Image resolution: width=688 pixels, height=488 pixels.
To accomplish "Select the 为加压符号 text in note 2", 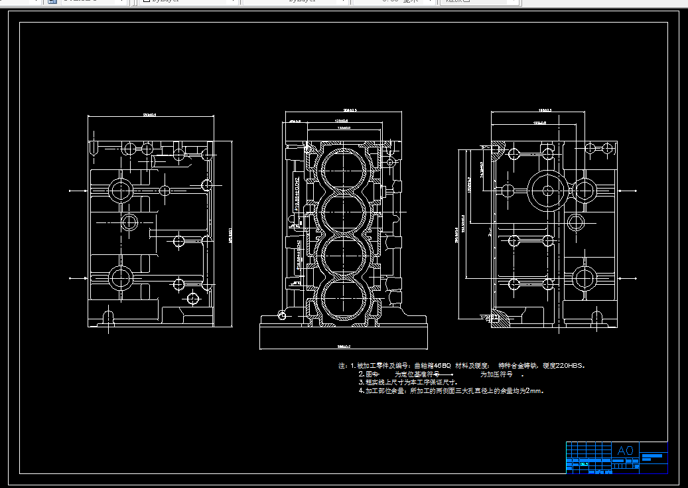I will coord(496,374).
